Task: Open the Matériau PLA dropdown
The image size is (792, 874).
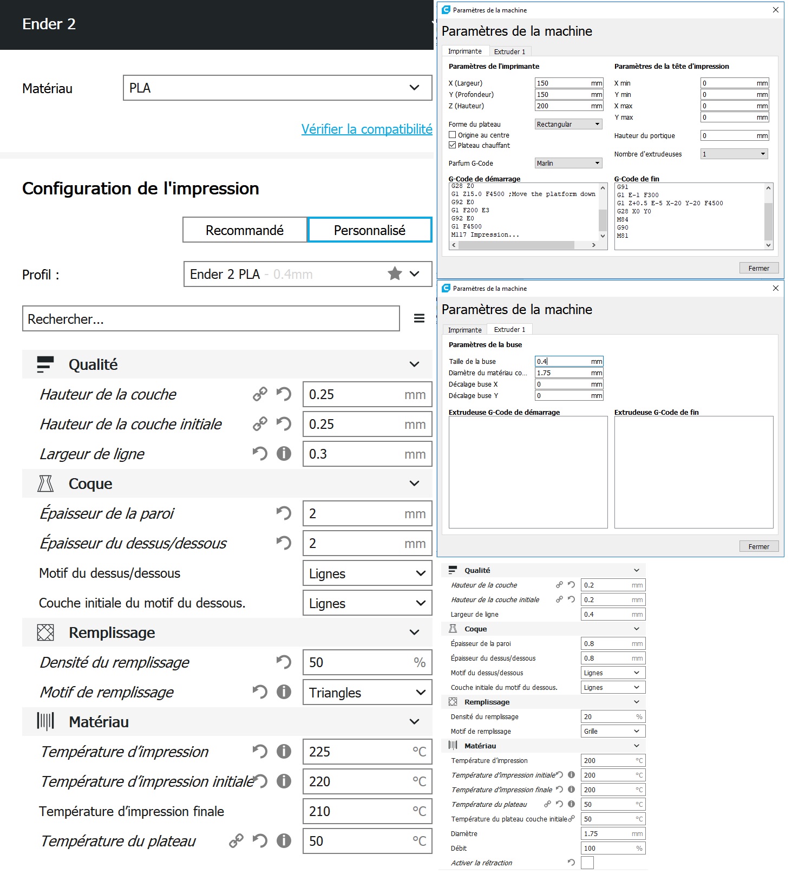Action: point(277,88)
